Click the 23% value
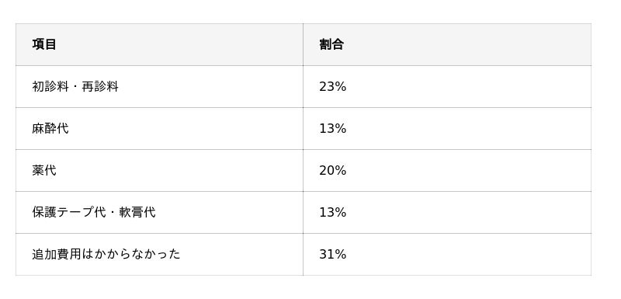This screenshot has width=621, height=299. 333,86
